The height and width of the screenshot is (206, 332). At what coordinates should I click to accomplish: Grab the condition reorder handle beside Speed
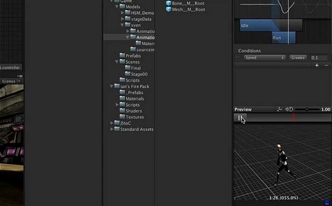pos(238,58)
